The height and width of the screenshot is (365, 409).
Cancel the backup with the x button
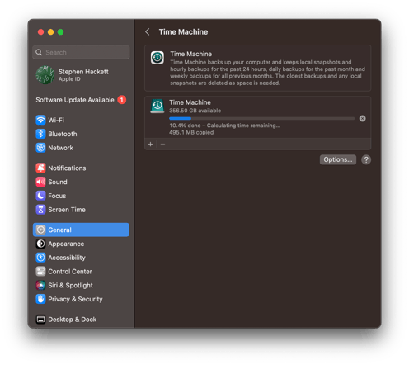click(x=363, y=119)
